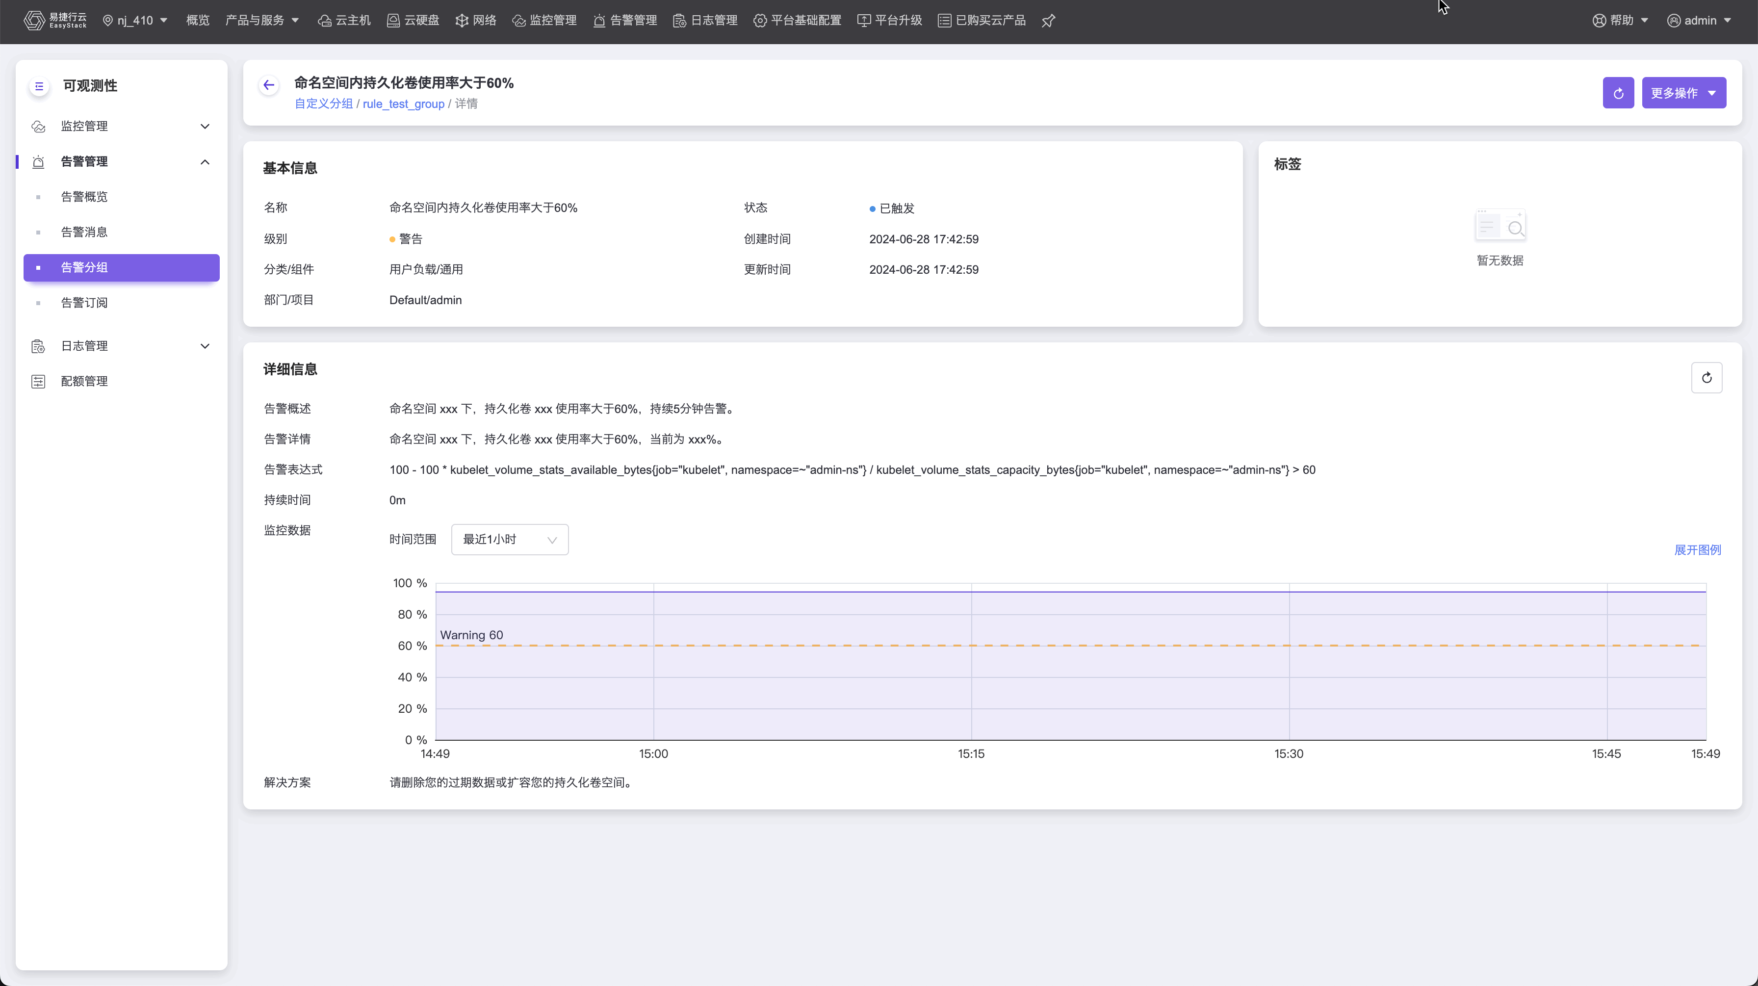Click the pin icon in top navigation
This screenshot has height=986, width=1758.
[1048, 21]
